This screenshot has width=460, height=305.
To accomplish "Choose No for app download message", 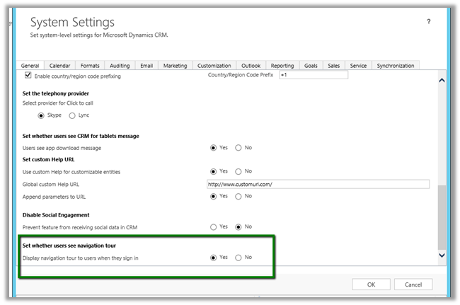I will [238, 148].
